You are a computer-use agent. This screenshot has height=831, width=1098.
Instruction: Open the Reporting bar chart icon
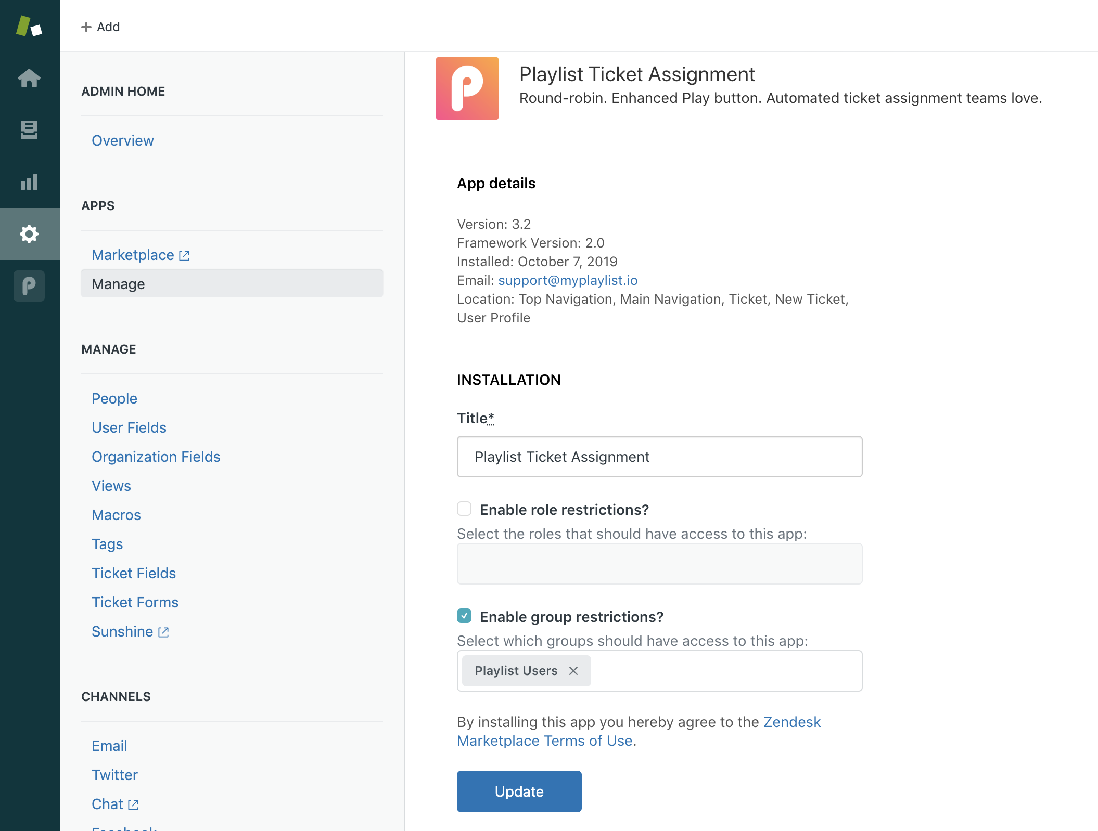click(29, 182)
